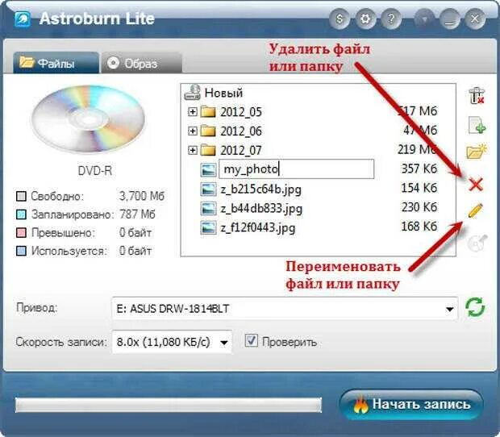Click the Astroburn Lite logo icon
Viewport: 500px width, 437px height.
coord(23,19)
